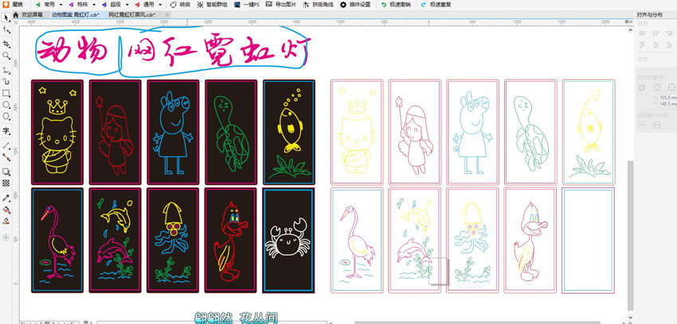677x324 pixels.
Task: Toggle distribute to page extent option
Action: pos(657,125)
